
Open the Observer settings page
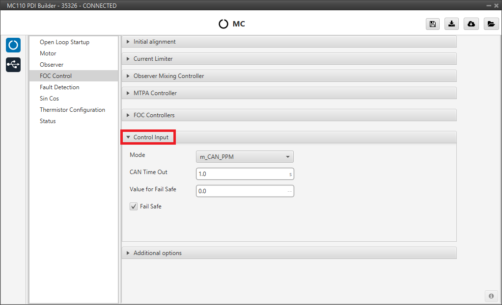52,65
